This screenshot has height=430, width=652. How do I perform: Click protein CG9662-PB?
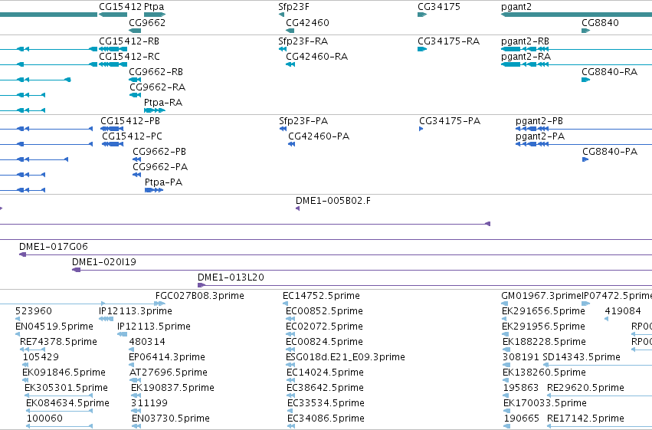(x=159, y=152)
